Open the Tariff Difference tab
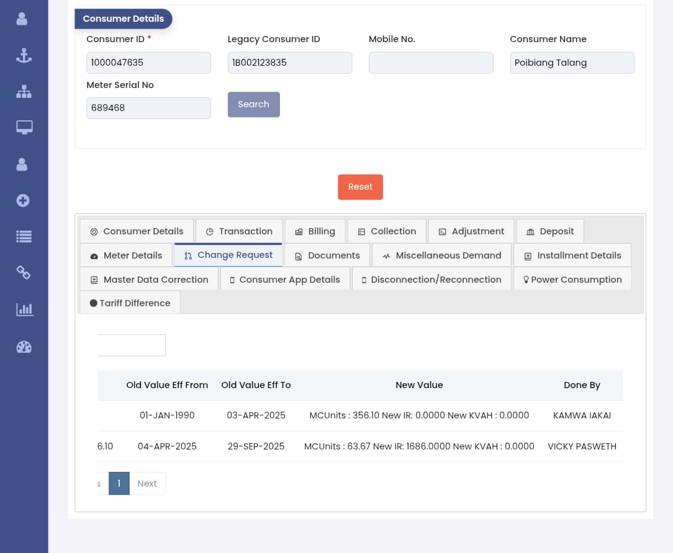Viewport: 673px width, 553px height. point(130,303)
